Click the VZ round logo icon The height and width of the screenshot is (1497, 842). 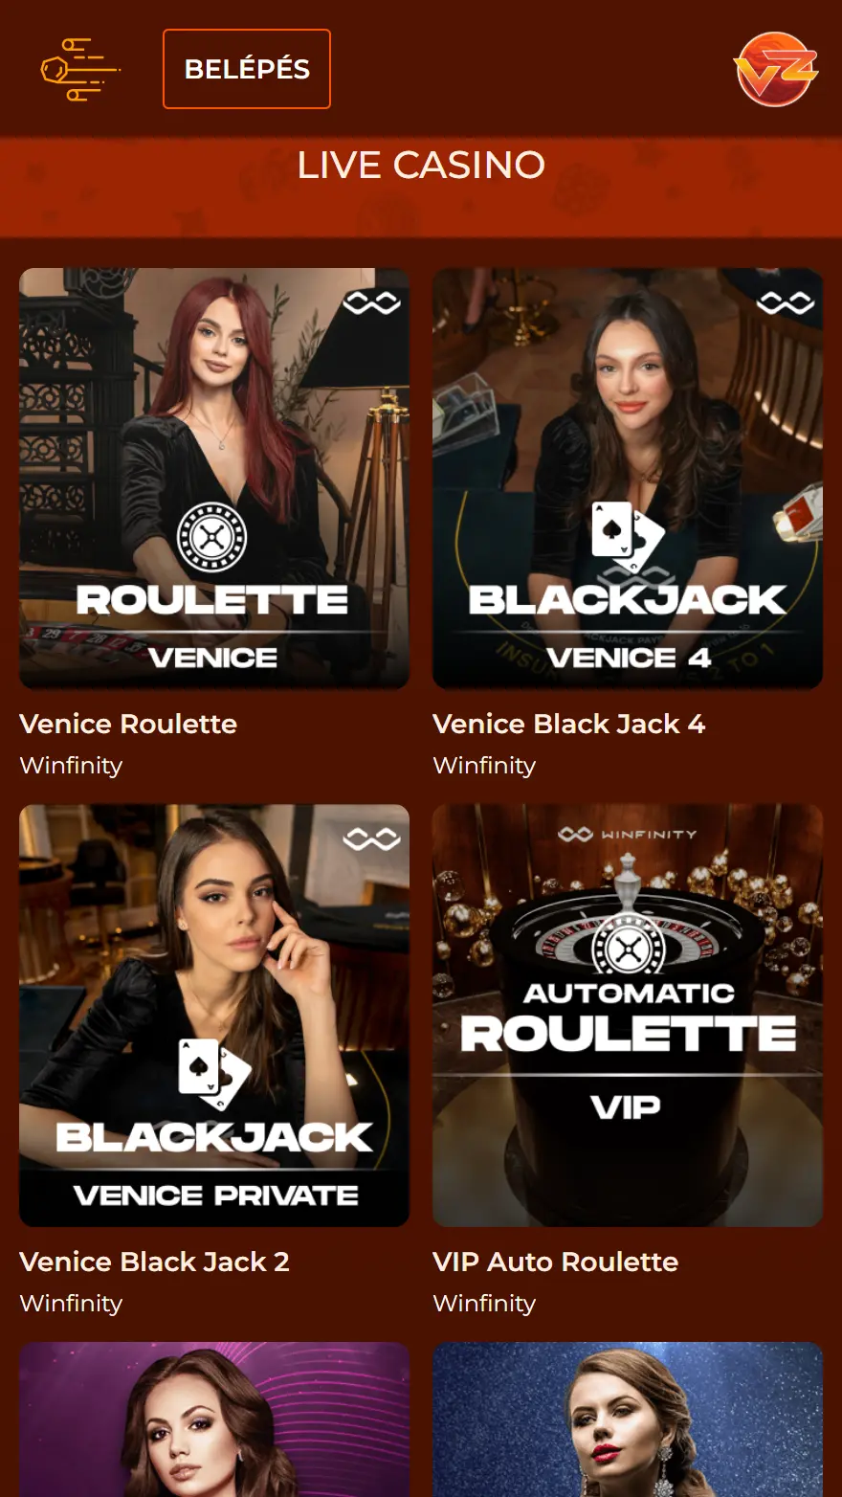pyautogui.click(x=776, y=69)
